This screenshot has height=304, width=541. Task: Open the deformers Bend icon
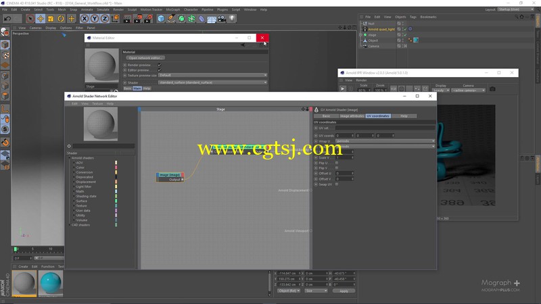(202, 19)
